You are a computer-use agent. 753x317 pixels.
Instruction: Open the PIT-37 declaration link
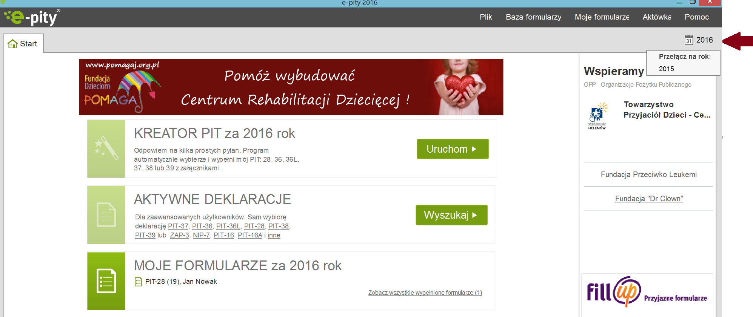click(178, 226)
